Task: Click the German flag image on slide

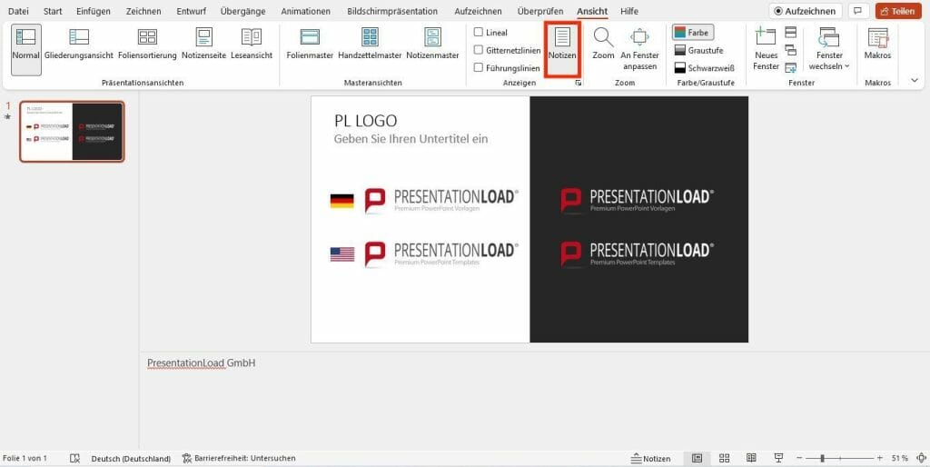Action: click(342, 201)
